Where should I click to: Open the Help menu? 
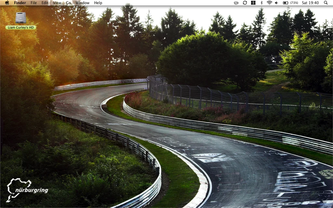[x=98, y=3]
